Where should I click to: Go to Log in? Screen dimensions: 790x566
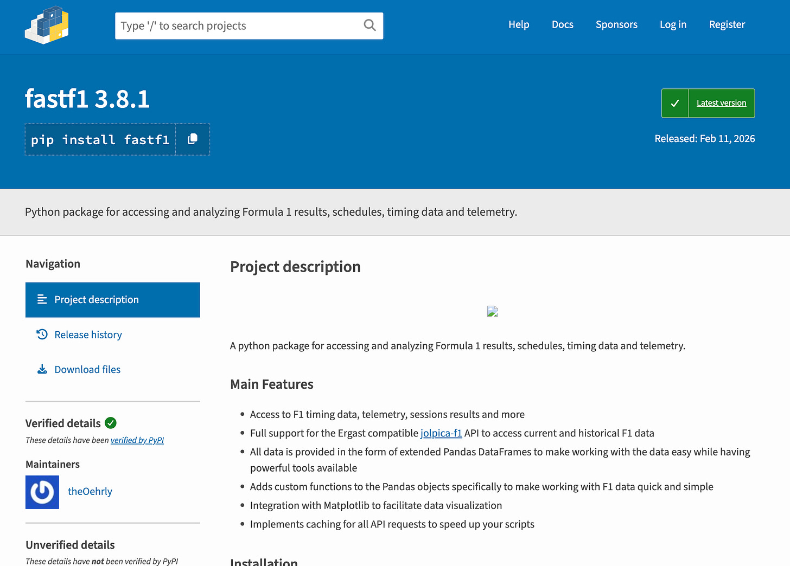coord(673,24)
